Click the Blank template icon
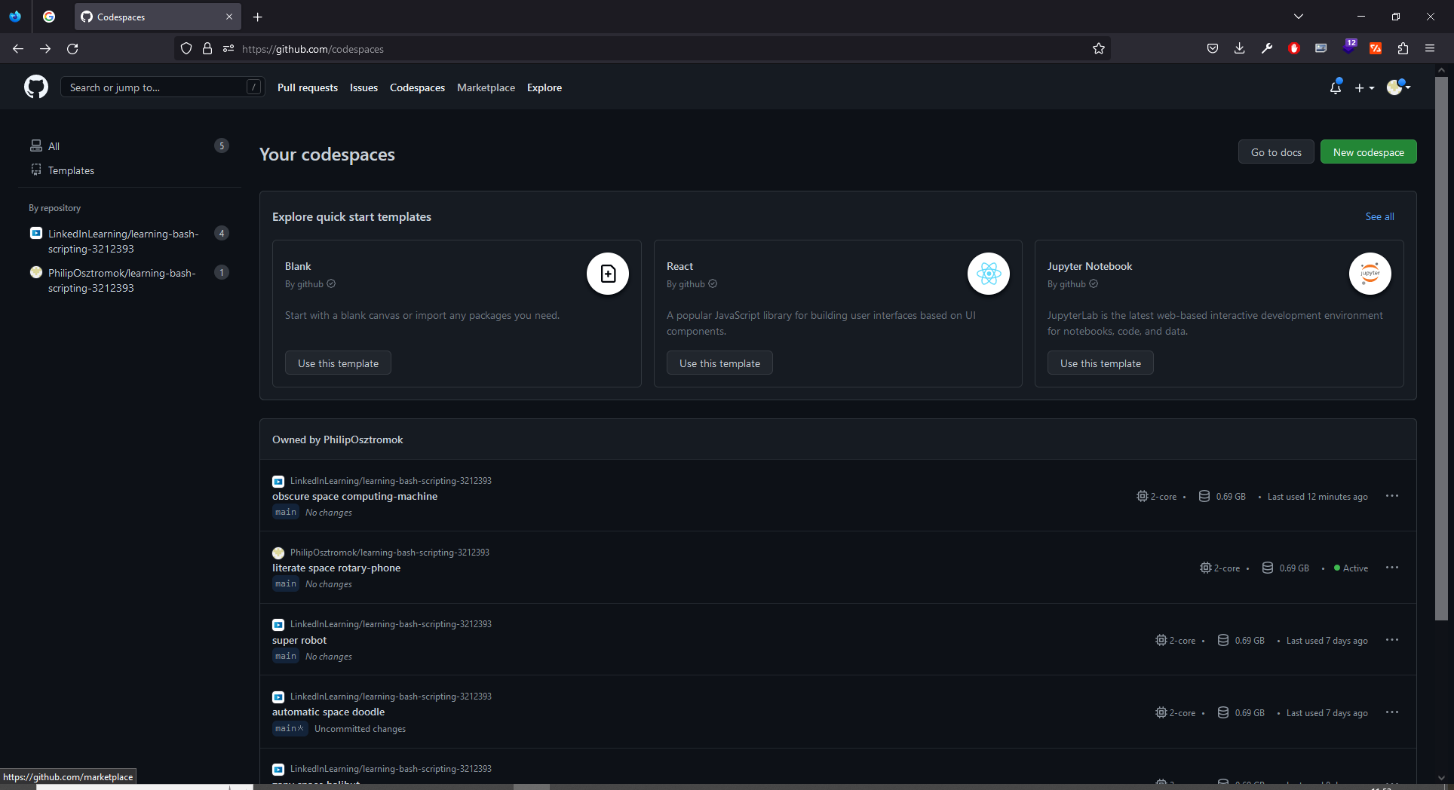The image size is (1454, 790). pyautogui.click(x=608, y=274)
